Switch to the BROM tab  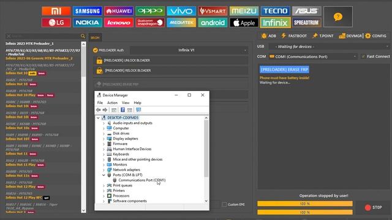coord(95,38)
